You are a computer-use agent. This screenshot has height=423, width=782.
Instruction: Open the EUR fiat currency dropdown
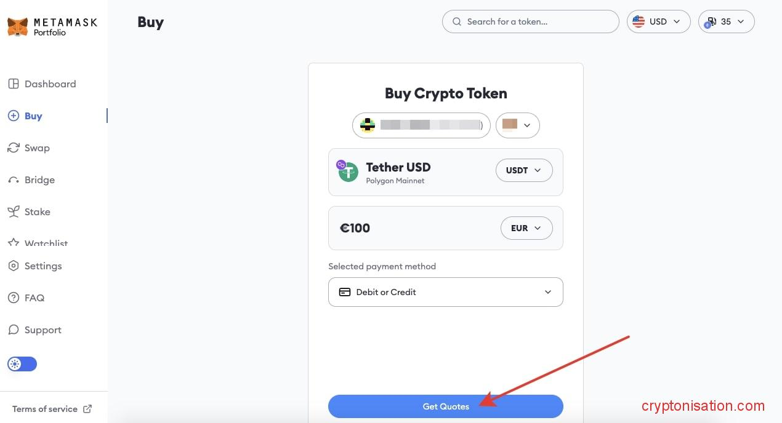pos(526,228)
